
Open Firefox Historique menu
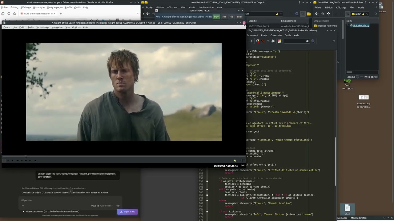[39, 7]
